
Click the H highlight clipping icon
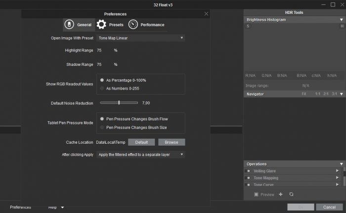(x=342, y=26)
